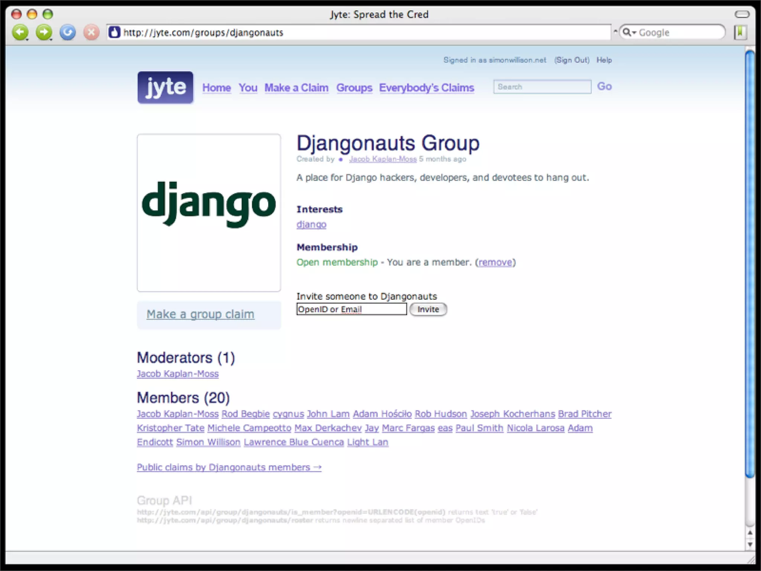Viewport: 761px width, 571px height.
Task: Open the Google search engine dropdown
Action: 629,32
